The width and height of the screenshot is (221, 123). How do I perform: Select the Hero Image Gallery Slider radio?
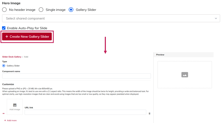(71, 10)
